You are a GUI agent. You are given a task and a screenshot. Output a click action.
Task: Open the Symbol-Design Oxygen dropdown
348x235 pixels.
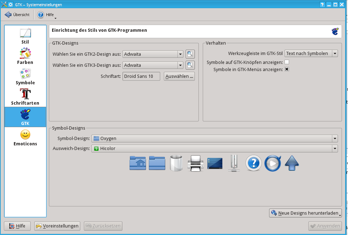[x=215, y=138]
